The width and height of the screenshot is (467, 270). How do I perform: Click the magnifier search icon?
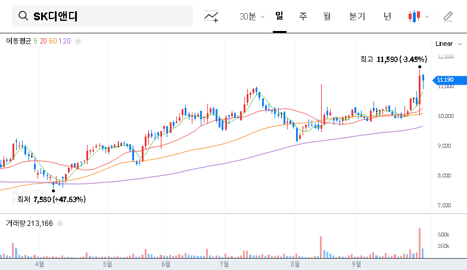click(x=23, y=16)
